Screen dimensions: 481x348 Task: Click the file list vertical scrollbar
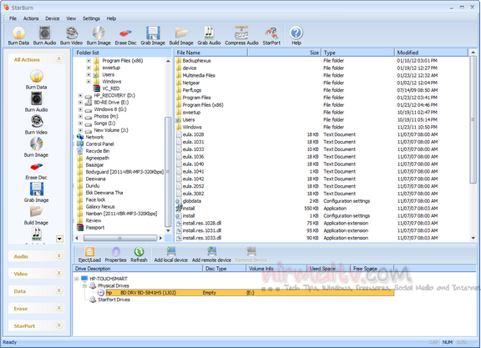[x=473, y=119]
